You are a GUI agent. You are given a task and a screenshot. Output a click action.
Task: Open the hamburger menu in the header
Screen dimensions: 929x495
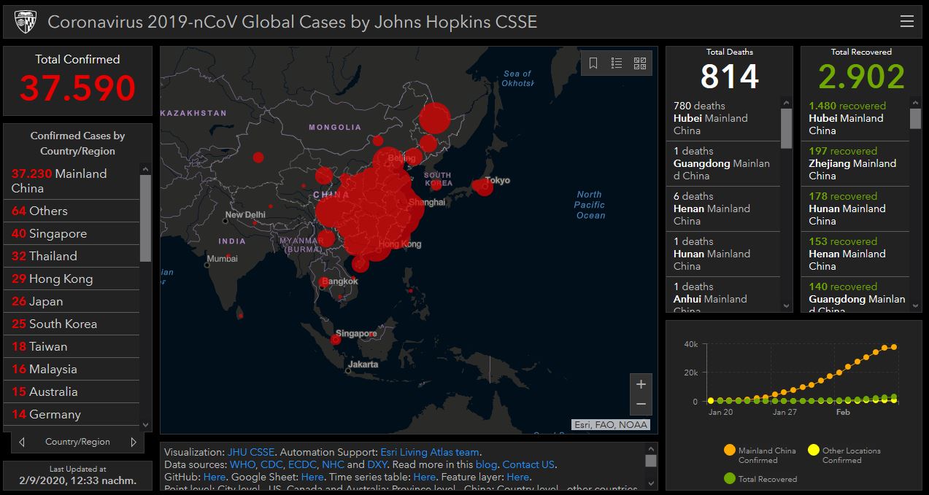pyautogui.click(x=906, y=21)
